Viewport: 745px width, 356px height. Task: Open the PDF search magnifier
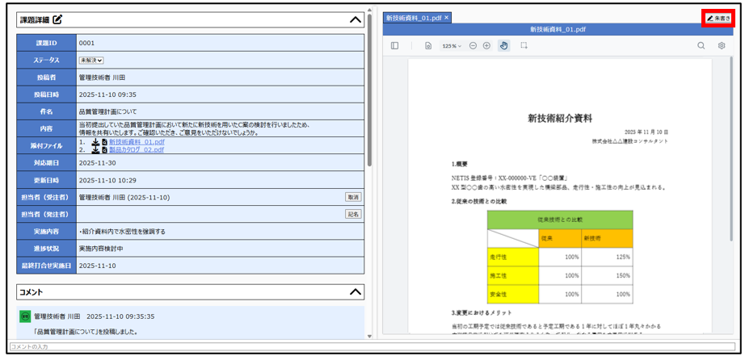[x=701, y=46]
